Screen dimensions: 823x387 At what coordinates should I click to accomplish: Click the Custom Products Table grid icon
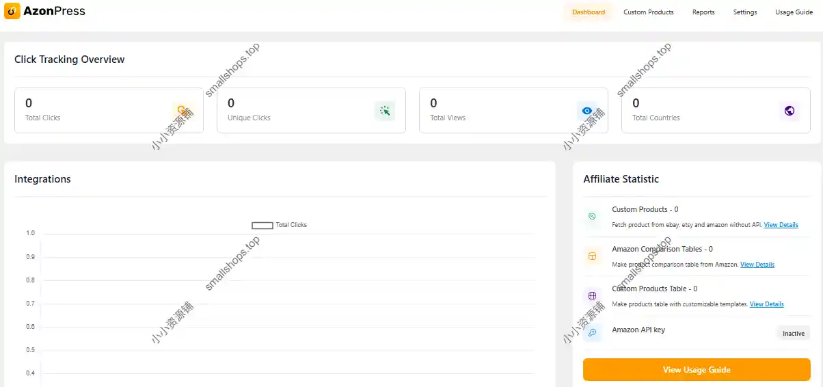592,296
